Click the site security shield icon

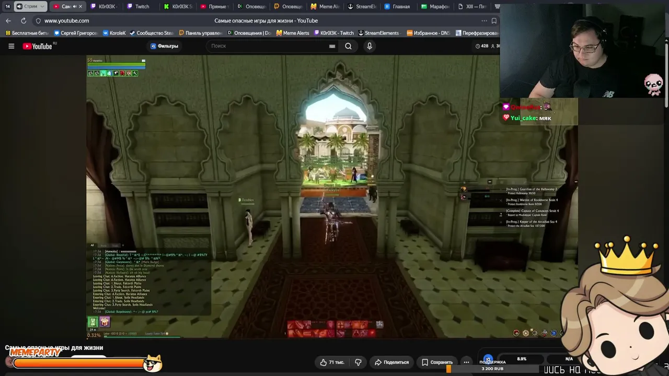point(38,21)
